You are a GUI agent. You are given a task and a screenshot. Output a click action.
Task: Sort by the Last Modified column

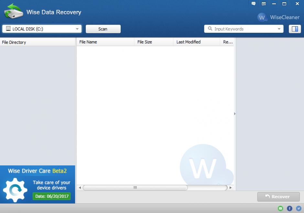coord(197,42)
